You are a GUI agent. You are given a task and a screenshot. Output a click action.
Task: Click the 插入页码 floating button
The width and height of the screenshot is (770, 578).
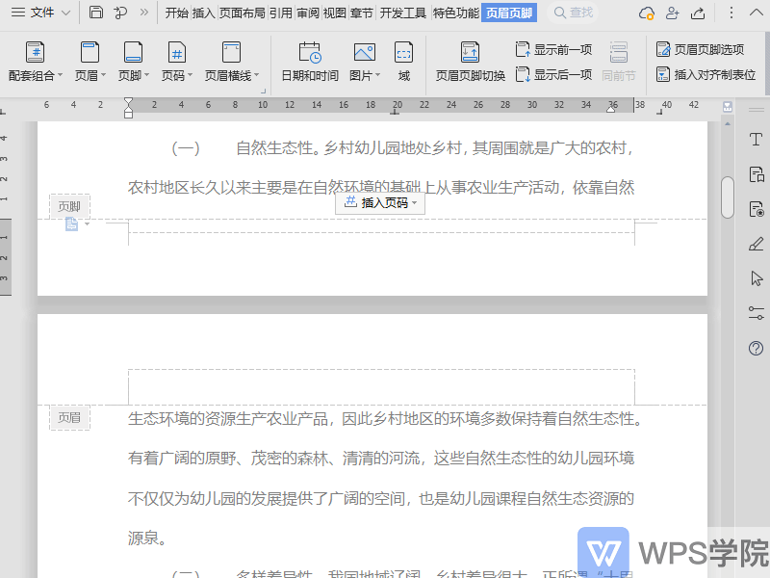[x=380, y=202]
